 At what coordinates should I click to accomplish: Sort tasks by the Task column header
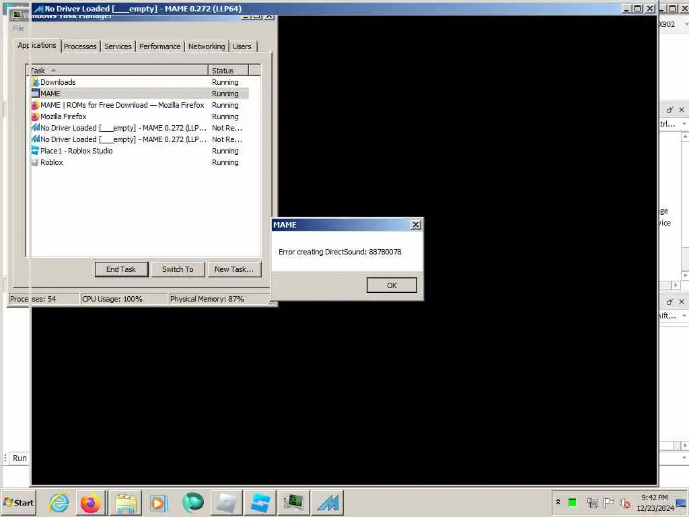click(118, 70)
